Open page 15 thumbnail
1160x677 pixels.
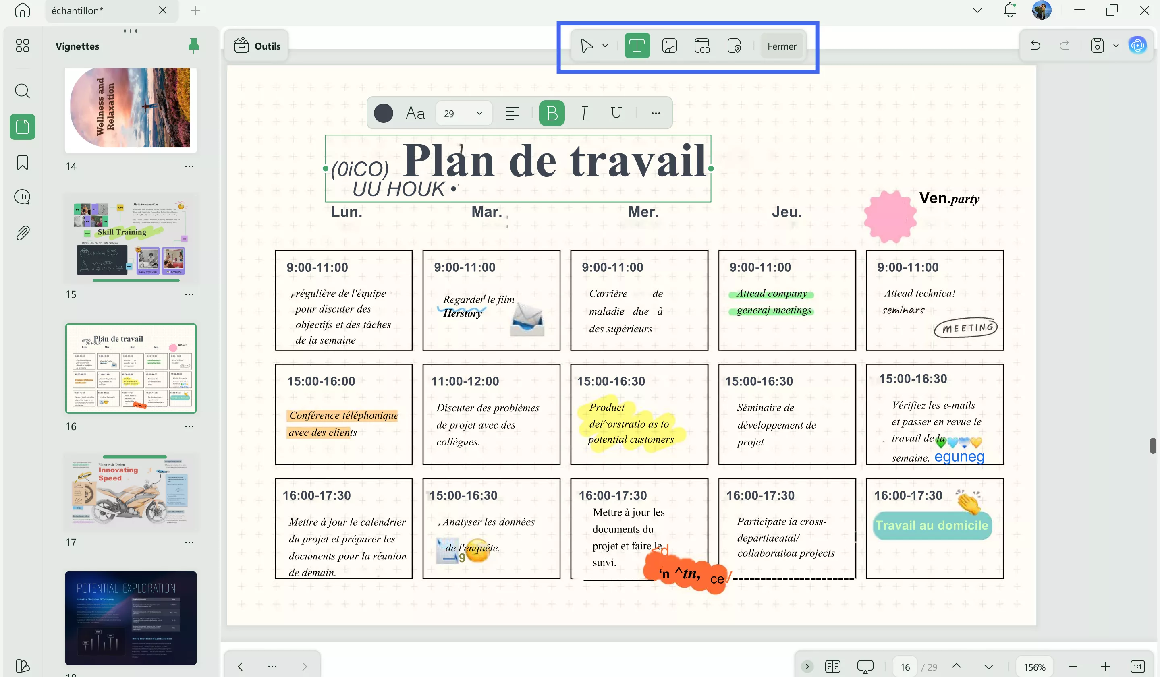coord(131,239)
